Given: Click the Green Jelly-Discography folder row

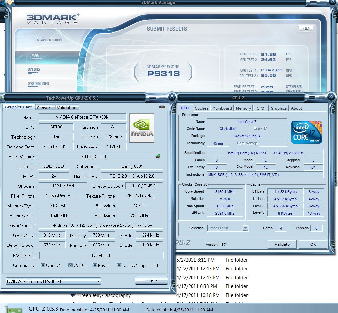Looking at the screenshot, I should (x=104, y=295).
